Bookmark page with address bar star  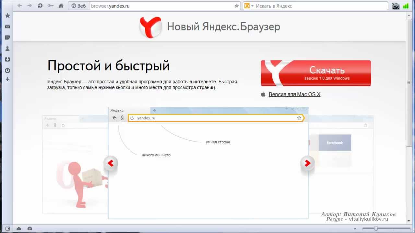237,6
